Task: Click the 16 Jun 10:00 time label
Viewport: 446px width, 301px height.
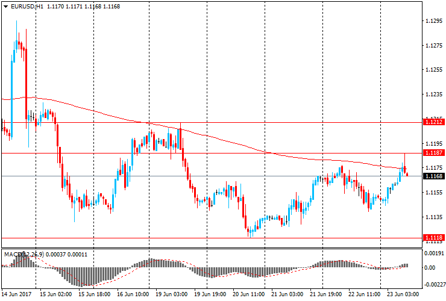Action: coord(133,294)
